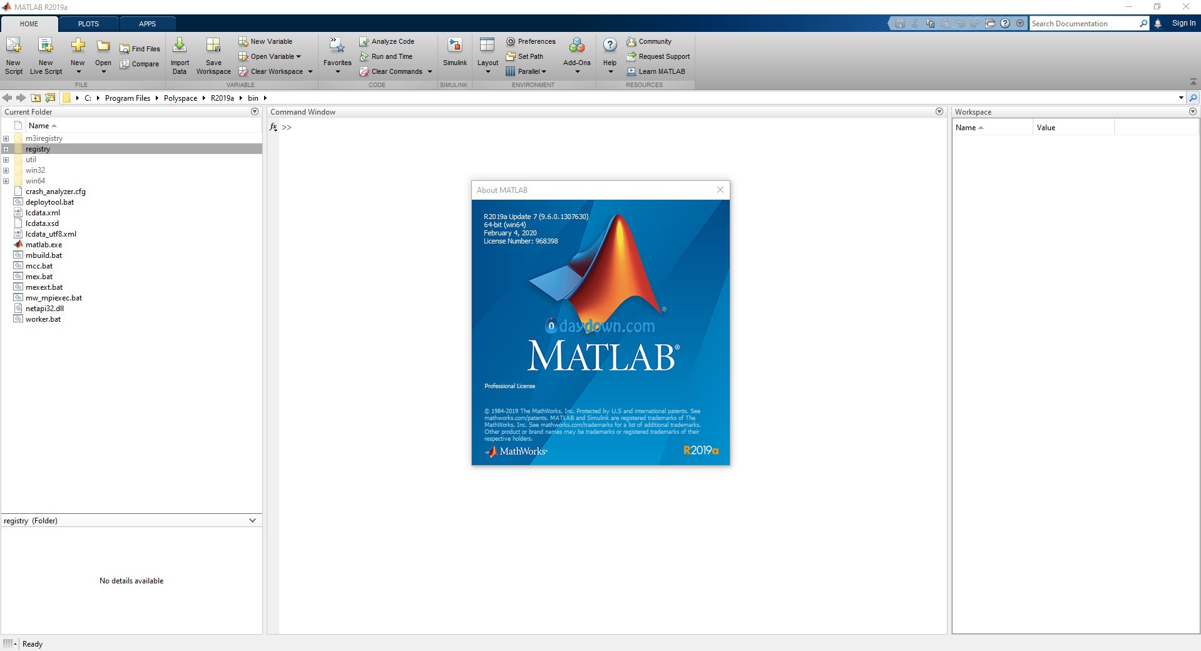Select crash_analyzer.cfg file
The image size is (1201, 651).
click(56, 192)
